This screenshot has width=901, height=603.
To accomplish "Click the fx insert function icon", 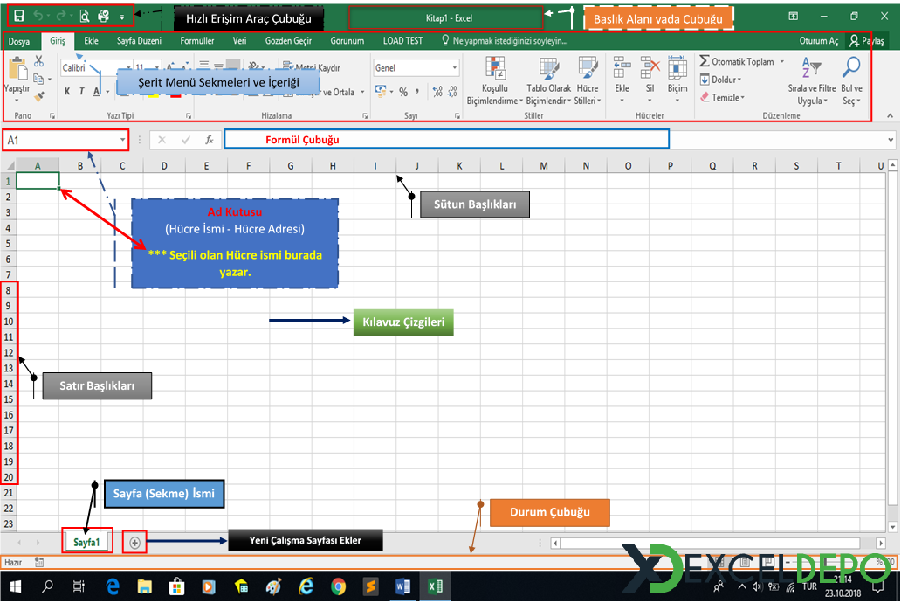I will point(210,140).
